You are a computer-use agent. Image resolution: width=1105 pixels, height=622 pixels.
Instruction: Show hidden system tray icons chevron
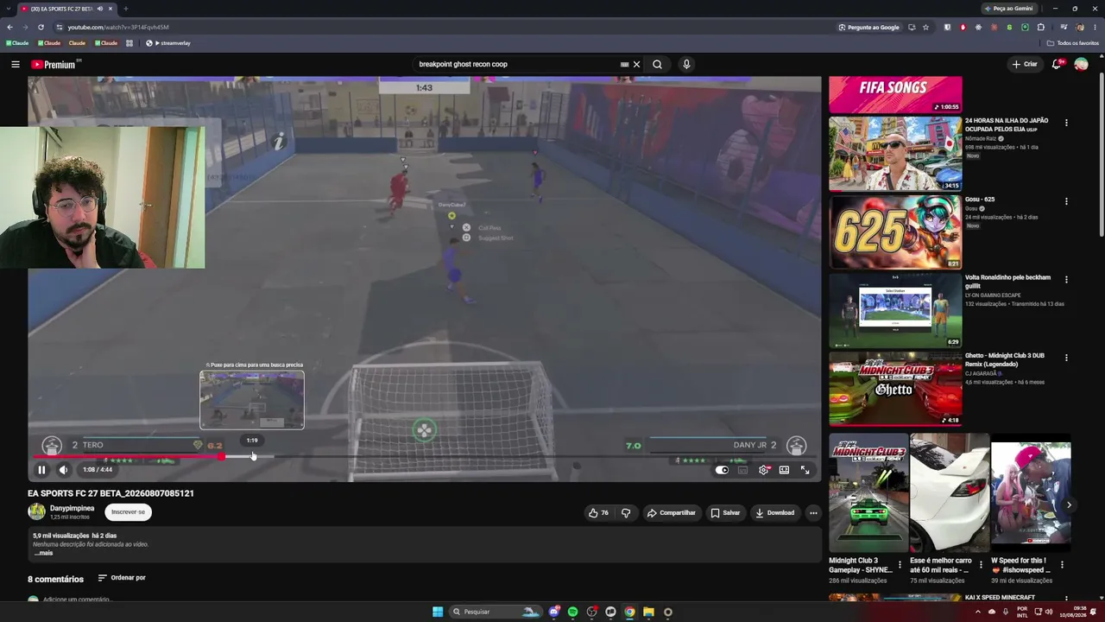pyautogui.click(x=978, y=612)
